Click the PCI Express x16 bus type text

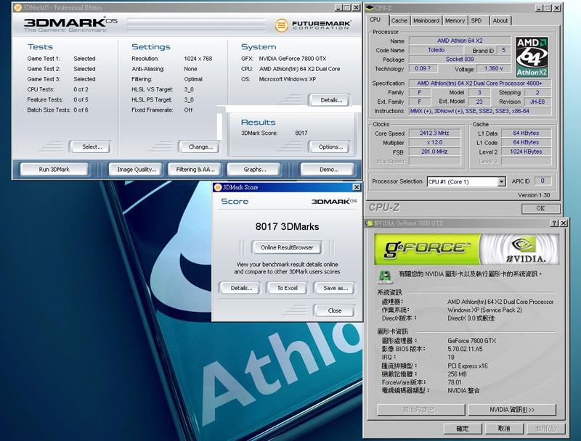pyautogui.click(x=468, y=366)
